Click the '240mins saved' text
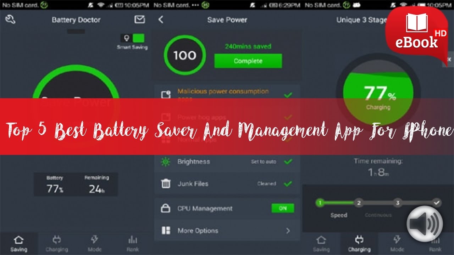Viewport: 454px width, 255px height. (248, 46)
